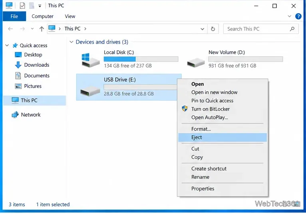
Task: Click the New Volume (D:) usage bar
Action: coord(246,59)
